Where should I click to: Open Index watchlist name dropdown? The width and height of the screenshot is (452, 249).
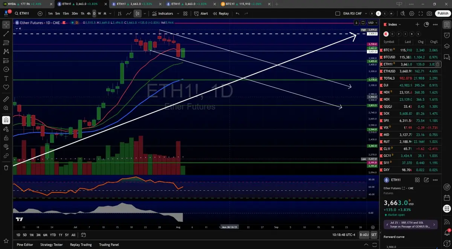click(395, 24)
